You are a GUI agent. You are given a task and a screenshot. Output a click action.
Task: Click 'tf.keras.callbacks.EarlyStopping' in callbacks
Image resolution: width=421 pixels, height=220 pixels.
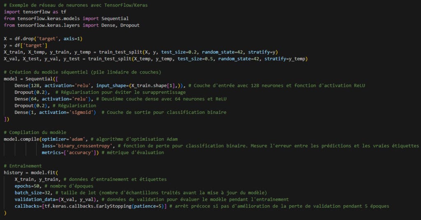coord(88,206)
